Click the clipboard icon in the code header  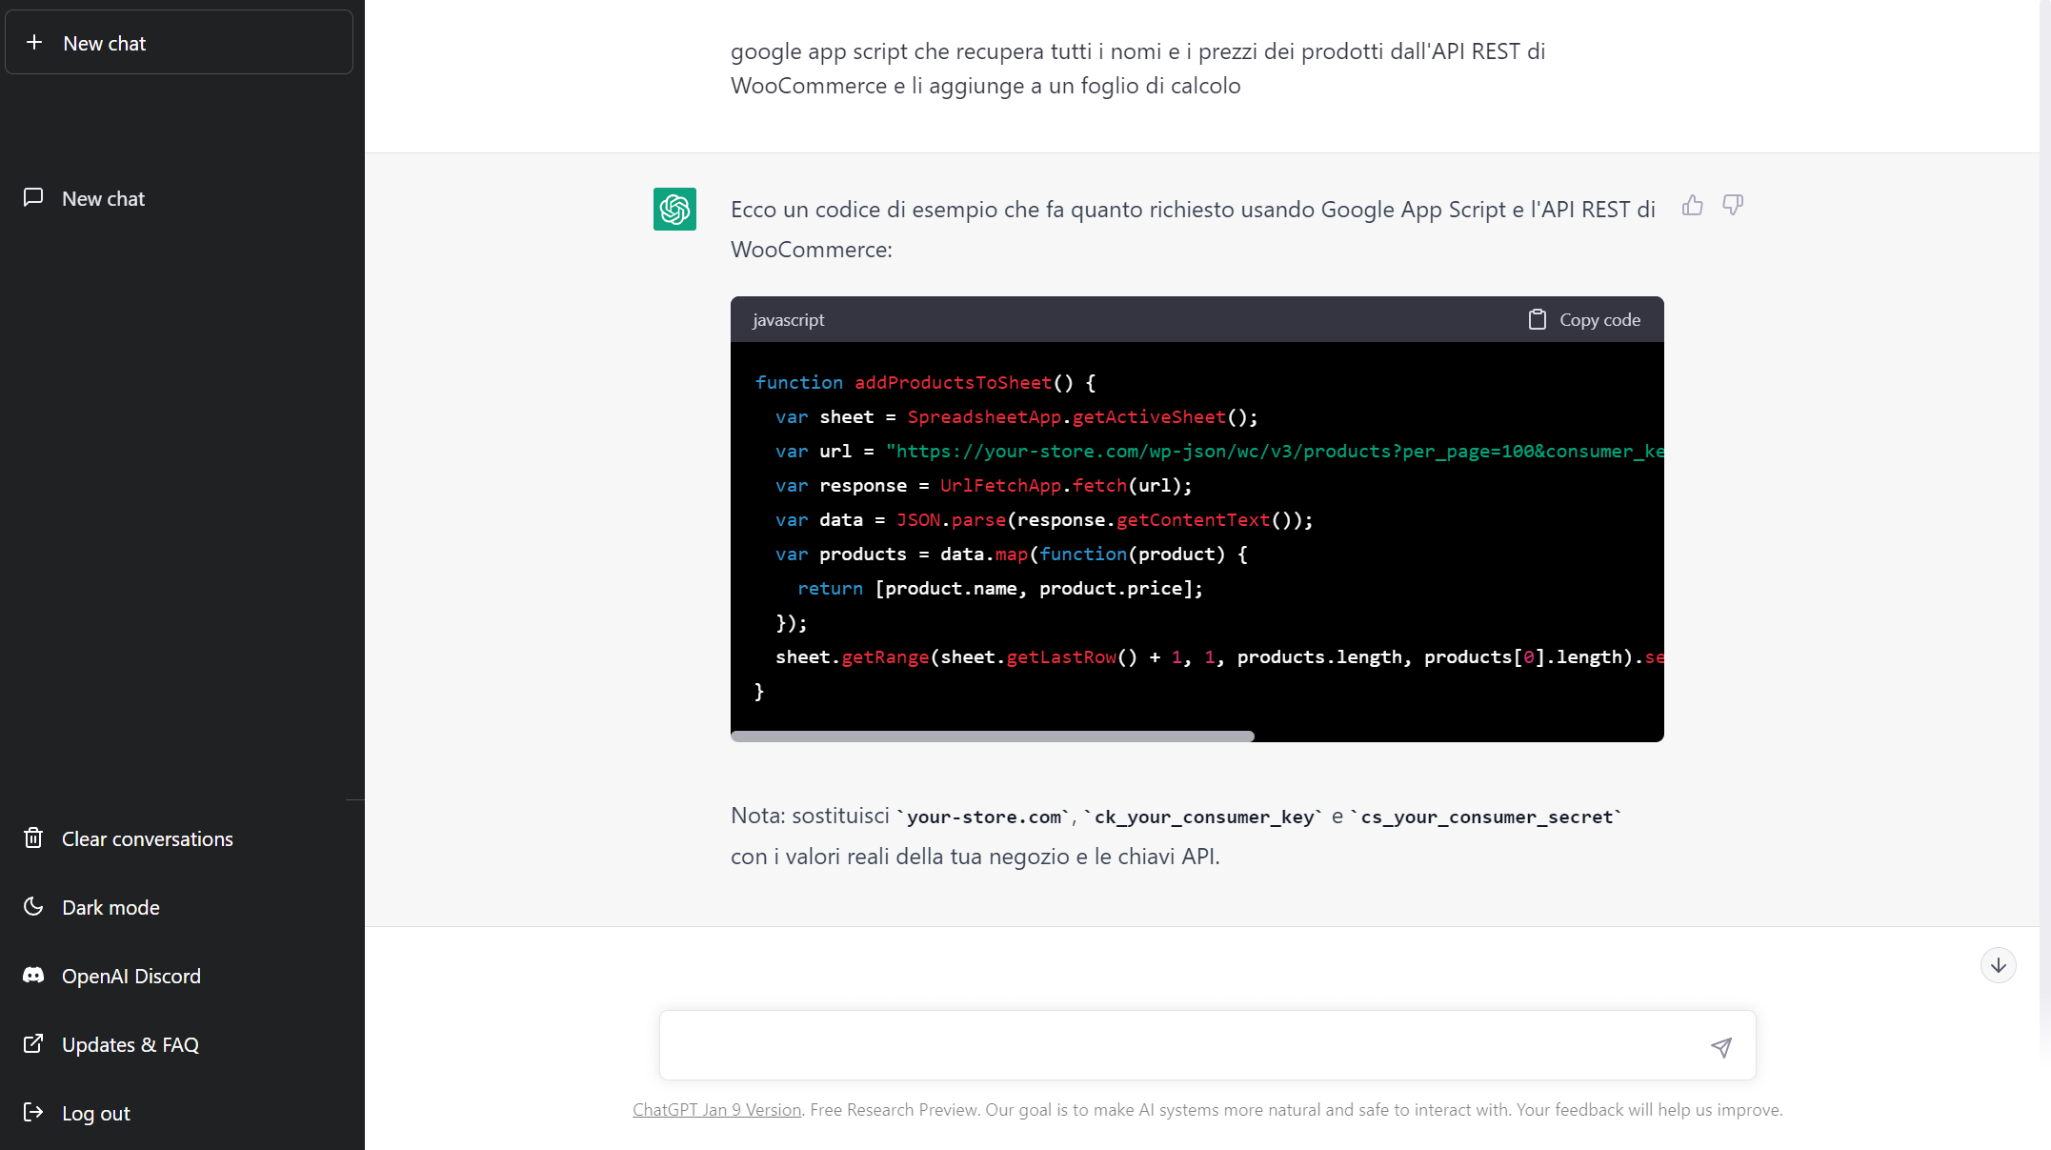pyautogui.click(x=1537, y=320)
